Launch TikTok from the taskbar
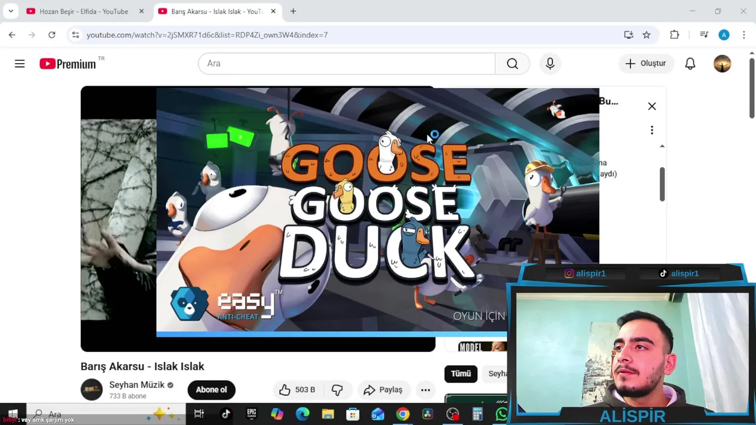756x425 pixels. [x=226, y=414]
